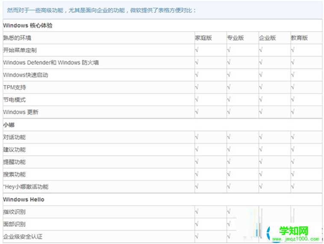Click the Windows Hello section header
The height and width of the screenshot is (244, 324).
pos(24,200)
